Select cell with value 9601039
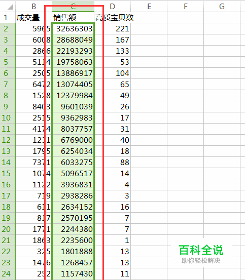The height and width of the screenshot is (280, 245). pyautogui.click(x=73, y=107)
